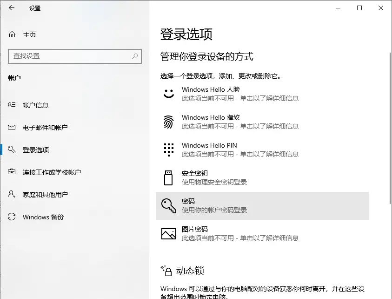Focus the 查找设置 search box

(75, 56)
